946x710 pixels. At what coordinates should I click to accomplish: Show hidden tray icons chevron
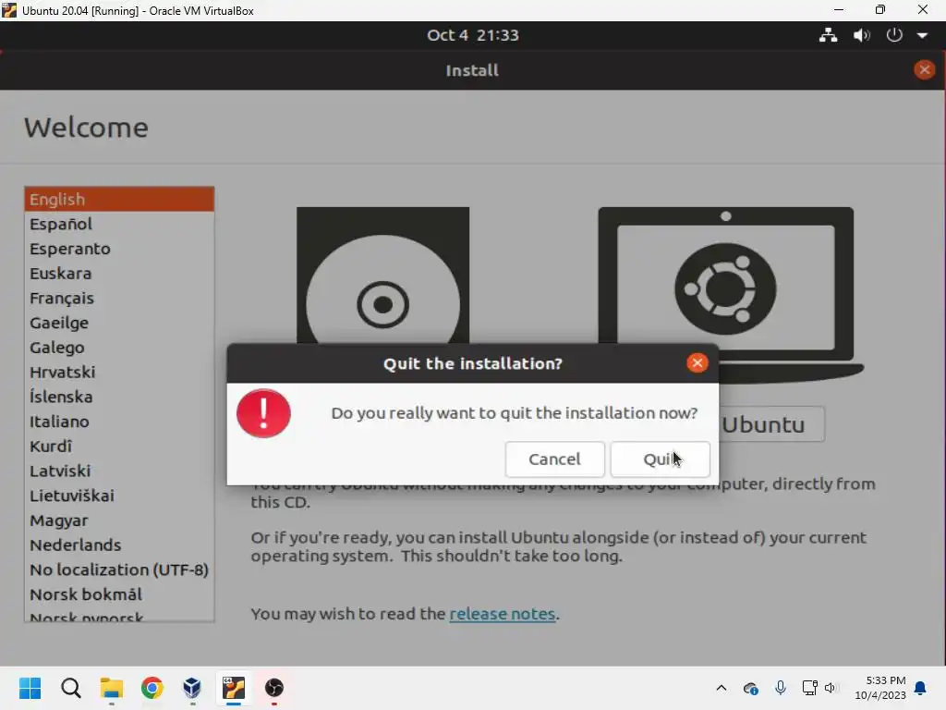(721, 688)
